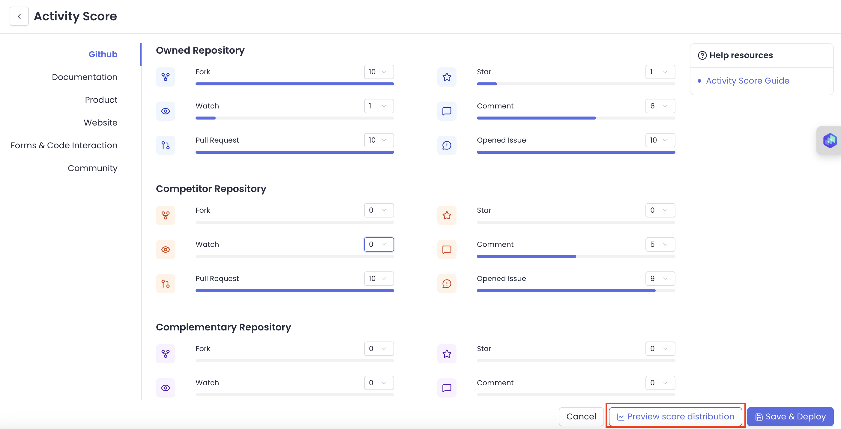Open the Community section tab
The height and width of the screenshot is (429, 841).
[x=92, y=168]
